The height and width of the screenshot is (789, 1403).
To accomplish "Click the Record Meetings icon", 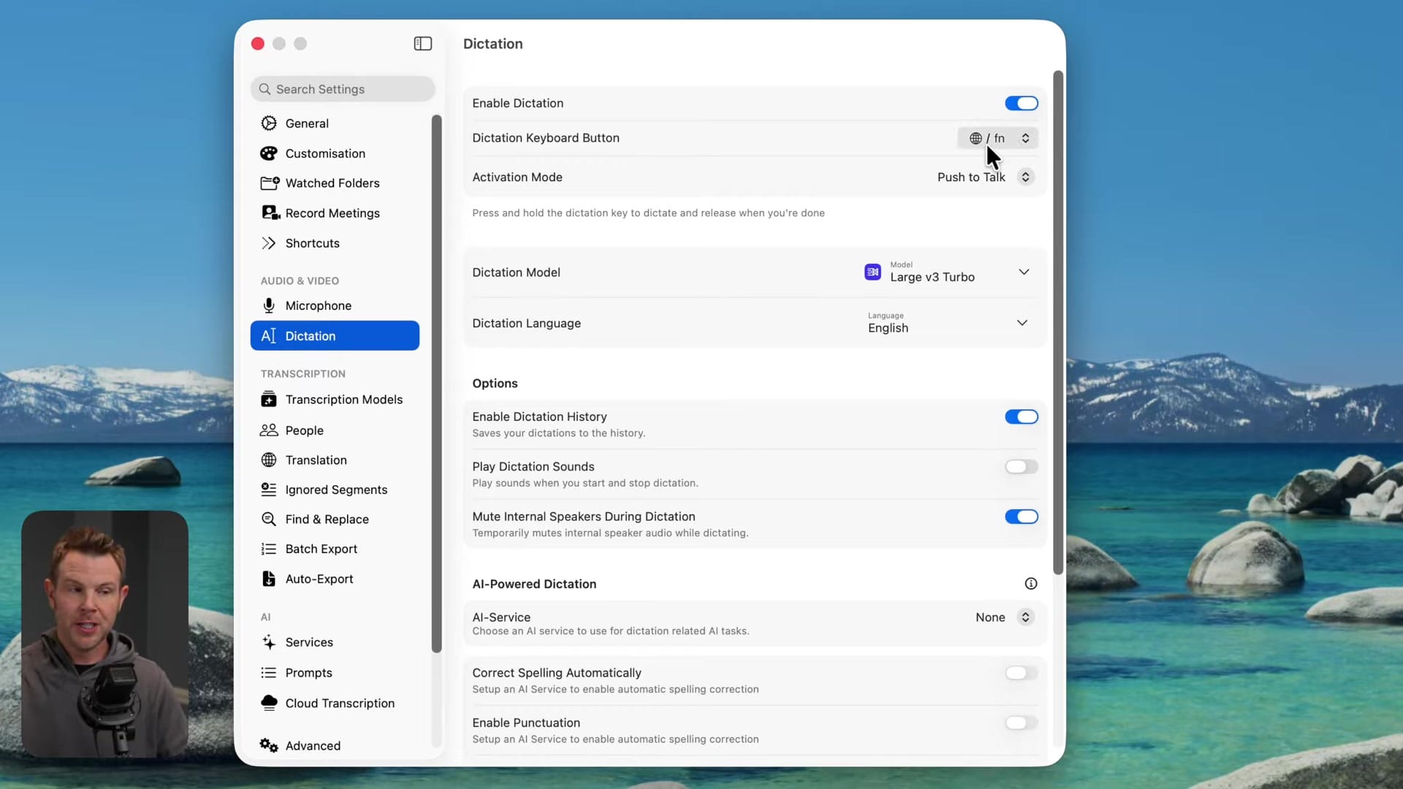I will [270, 213].
